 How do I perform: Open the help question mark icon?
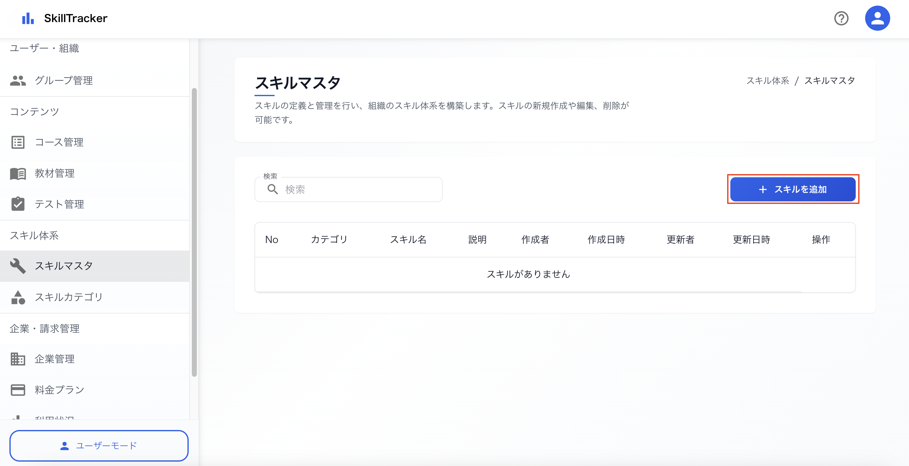(841, 18)
